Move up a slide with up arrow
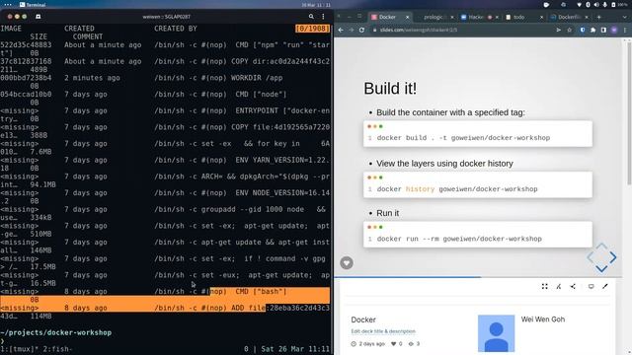This screenshot has height=355, width=632. tap(601, 246)
